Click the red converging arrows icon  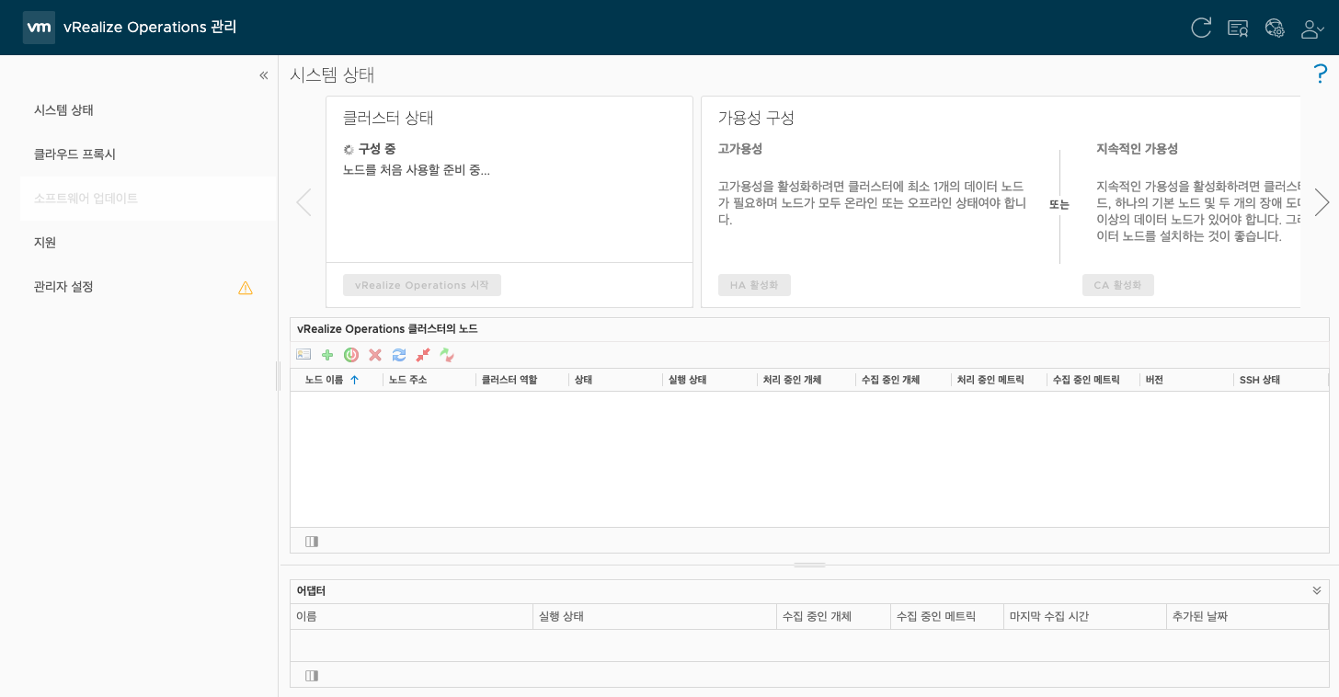[423, 355]
